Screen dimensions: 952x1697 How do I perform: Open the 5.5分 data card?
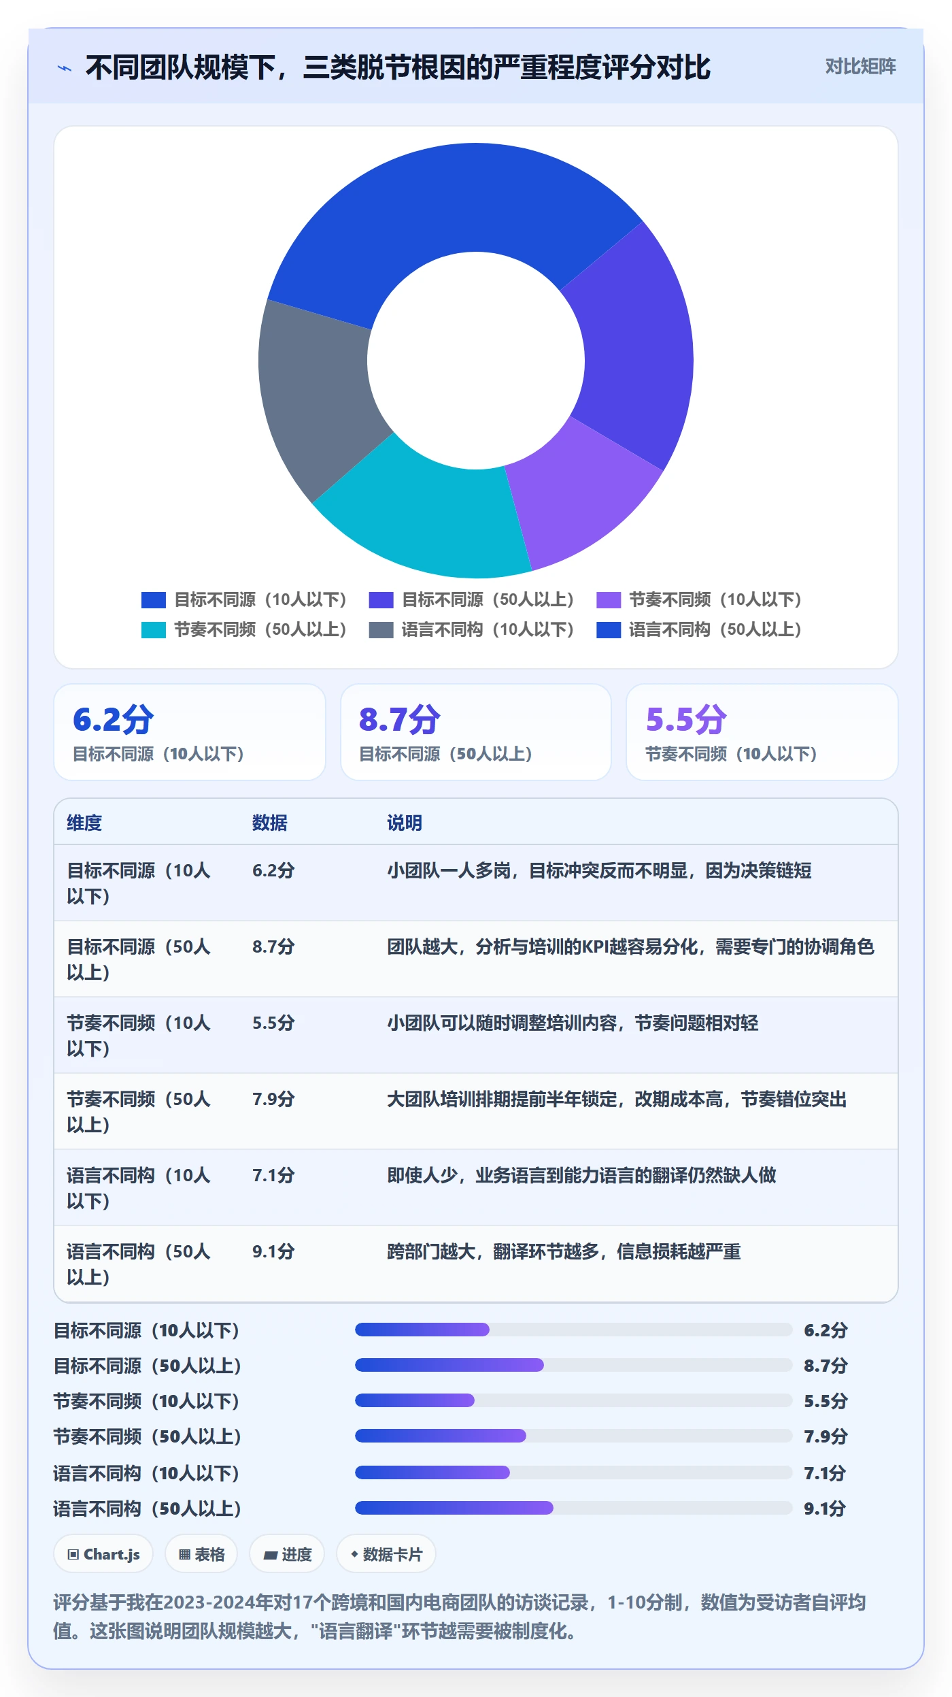tap(762, 732)
